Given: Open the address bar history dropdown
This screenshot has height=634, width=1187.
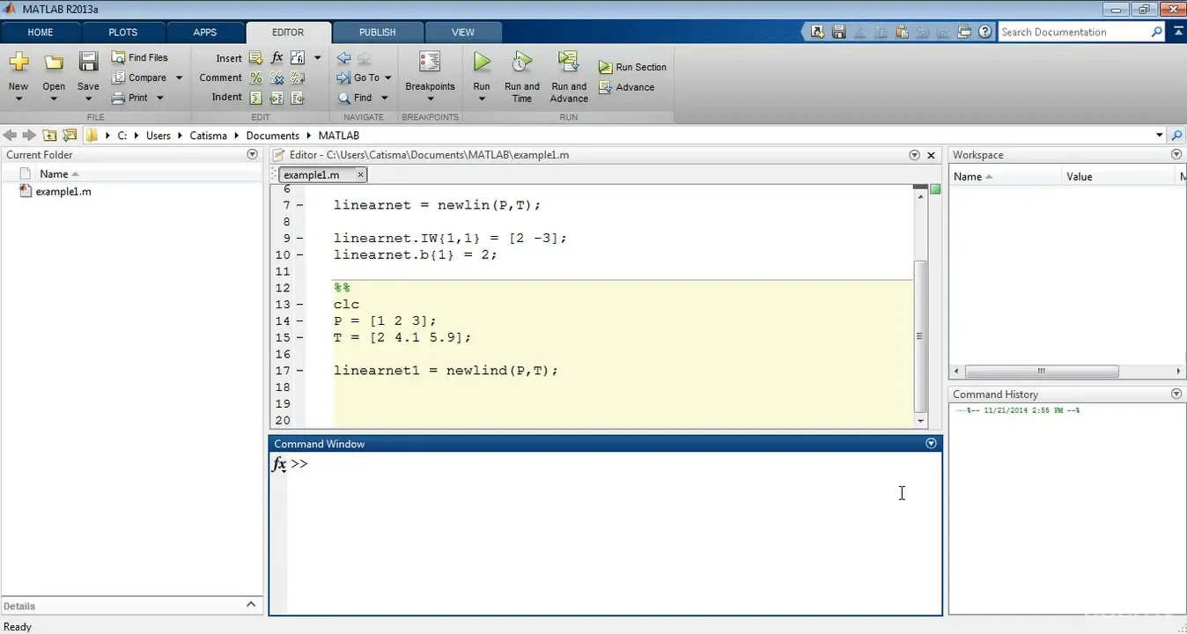Looking at the screenshot, I should pyautogui.click(x=1159, y=136).
